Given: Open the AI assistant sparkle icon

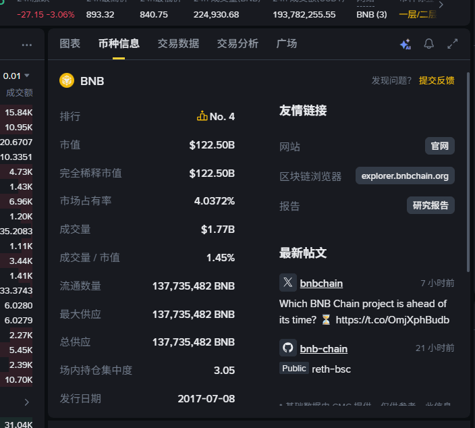Looking at the screenshot, I should (x=406, y=45).
